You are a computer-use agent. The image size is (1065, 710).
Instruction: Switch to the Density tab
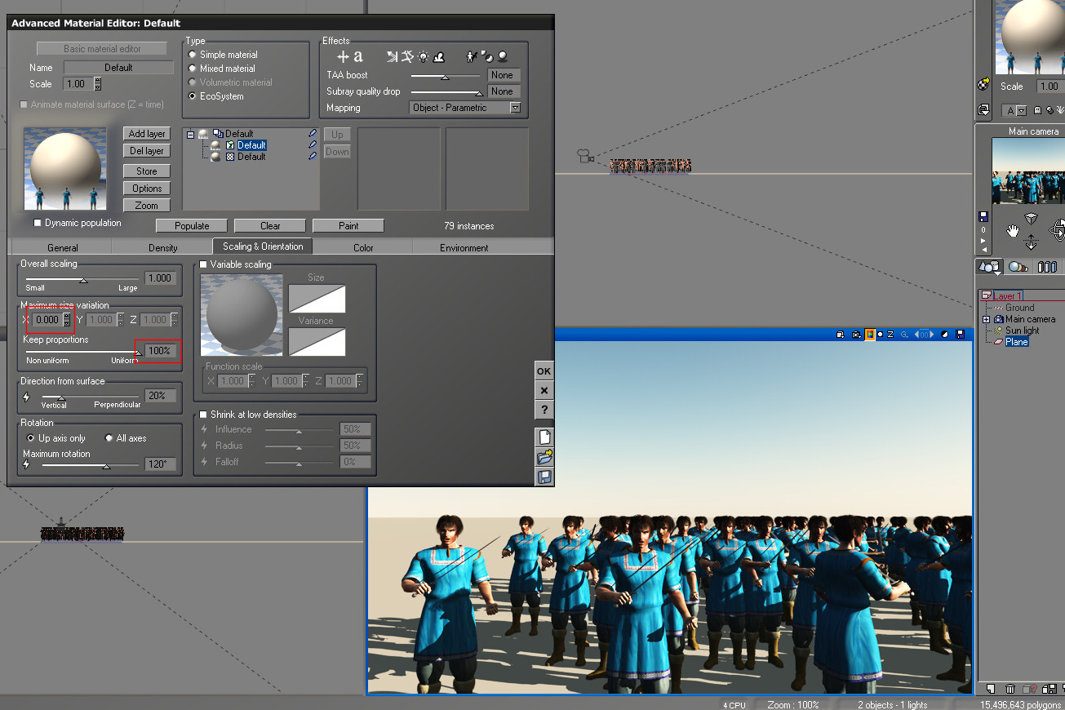coord(162,247)
